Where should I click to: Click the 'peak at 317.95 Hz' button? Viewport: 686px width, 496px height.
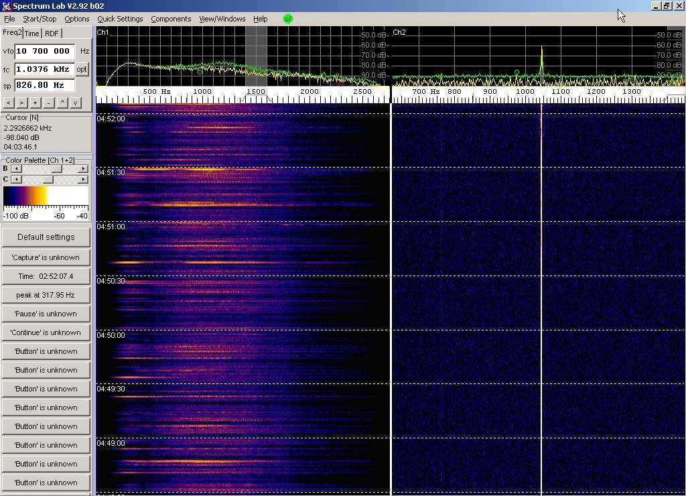[x=46, y=295]
